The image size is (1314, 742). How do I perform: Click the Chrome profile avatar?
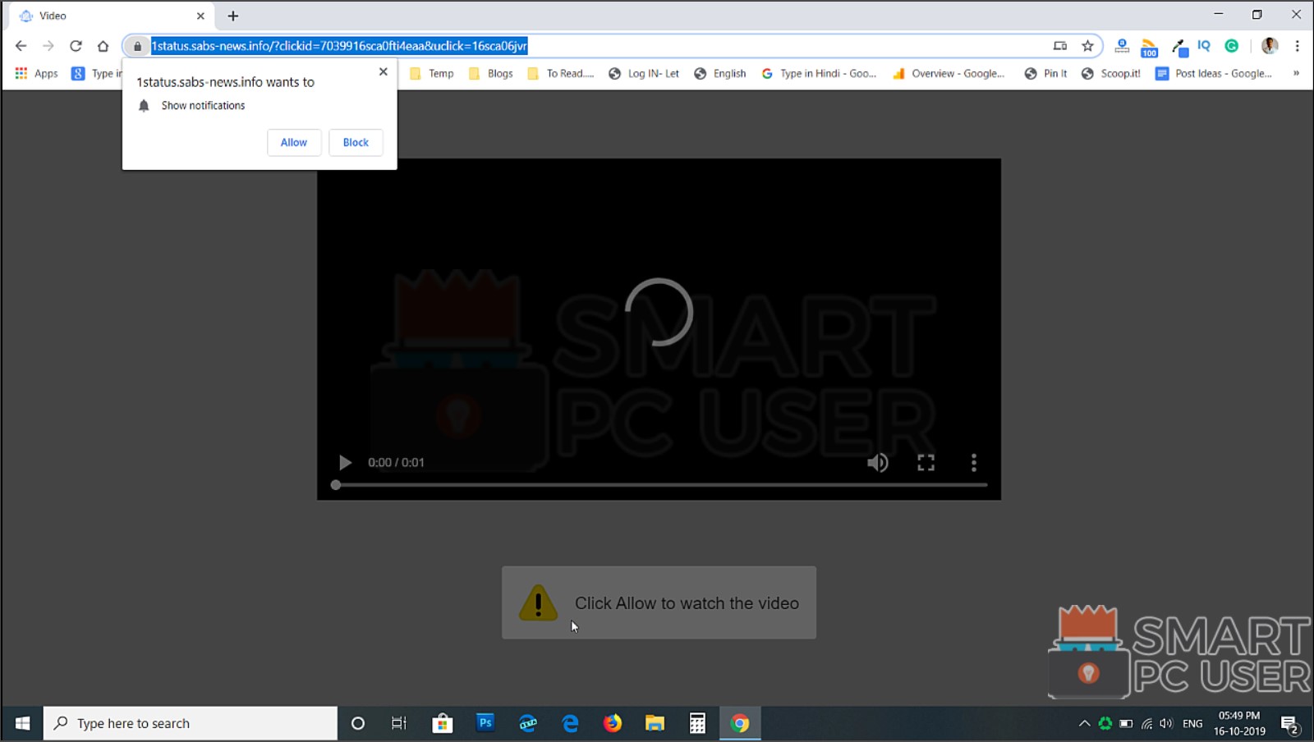pyautogui.click(x=1270, y=46)
